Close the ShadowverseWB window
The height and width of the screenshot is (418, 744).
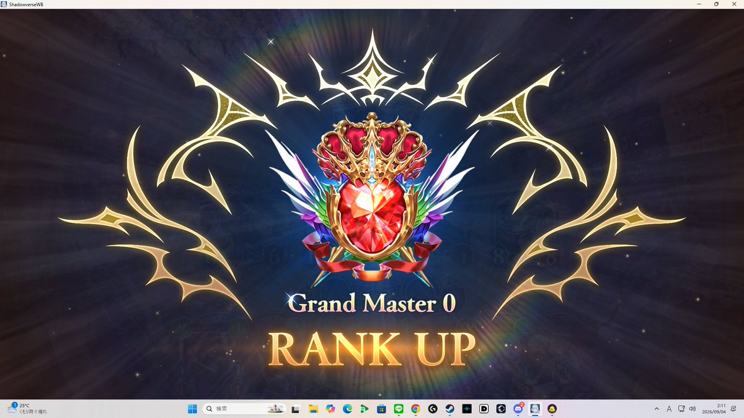point(734,4)
